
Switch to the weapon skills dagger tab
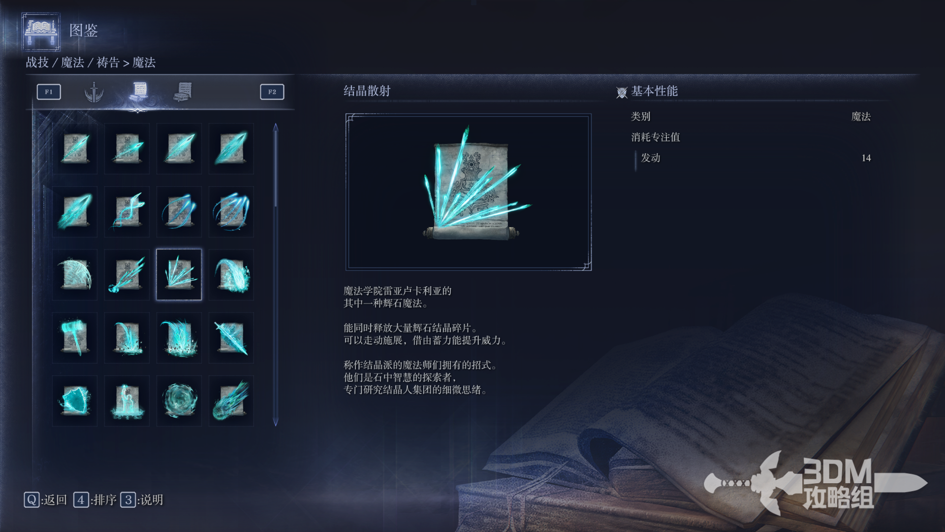pyautogui.click(x=94, y=92)
